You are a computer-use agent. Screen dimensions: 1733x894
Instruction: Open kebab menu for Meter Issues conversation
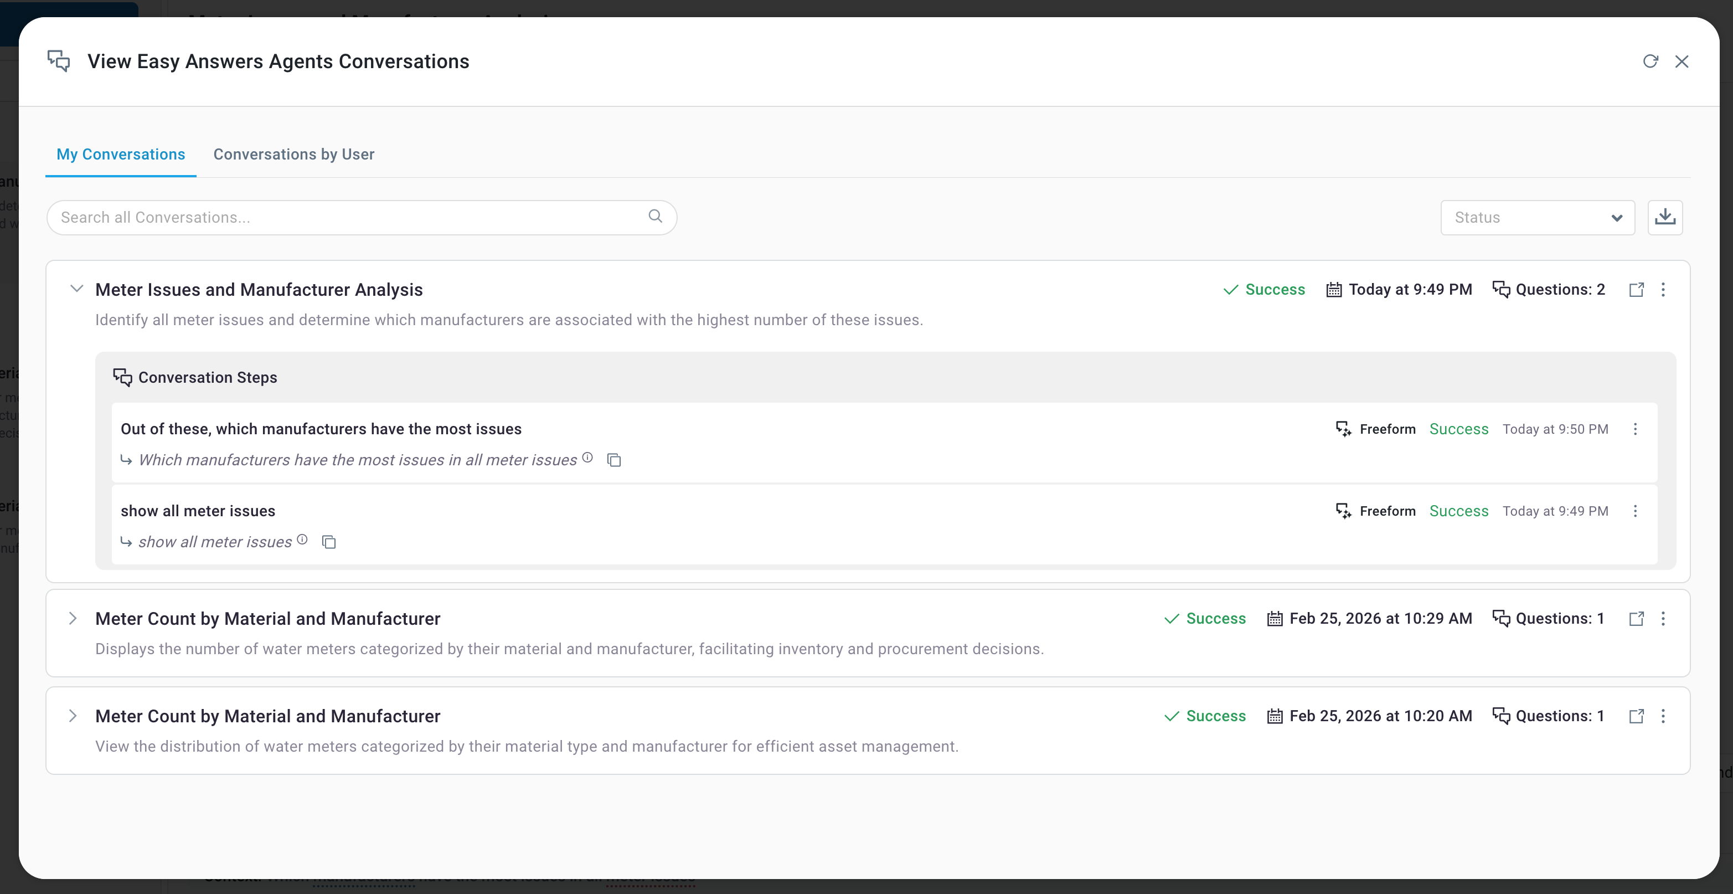pyautogui.click(x=1663, y=290)
